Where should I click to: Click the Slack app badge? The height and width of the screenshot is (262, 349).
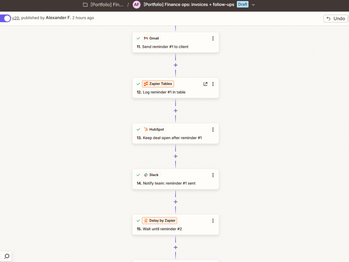[151, 175]
